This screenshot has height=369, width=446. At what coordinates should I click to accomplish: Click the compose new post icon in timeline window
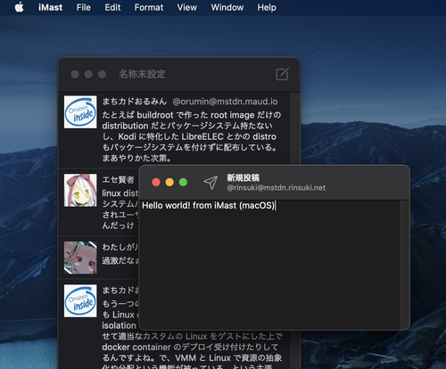[282, 74]
